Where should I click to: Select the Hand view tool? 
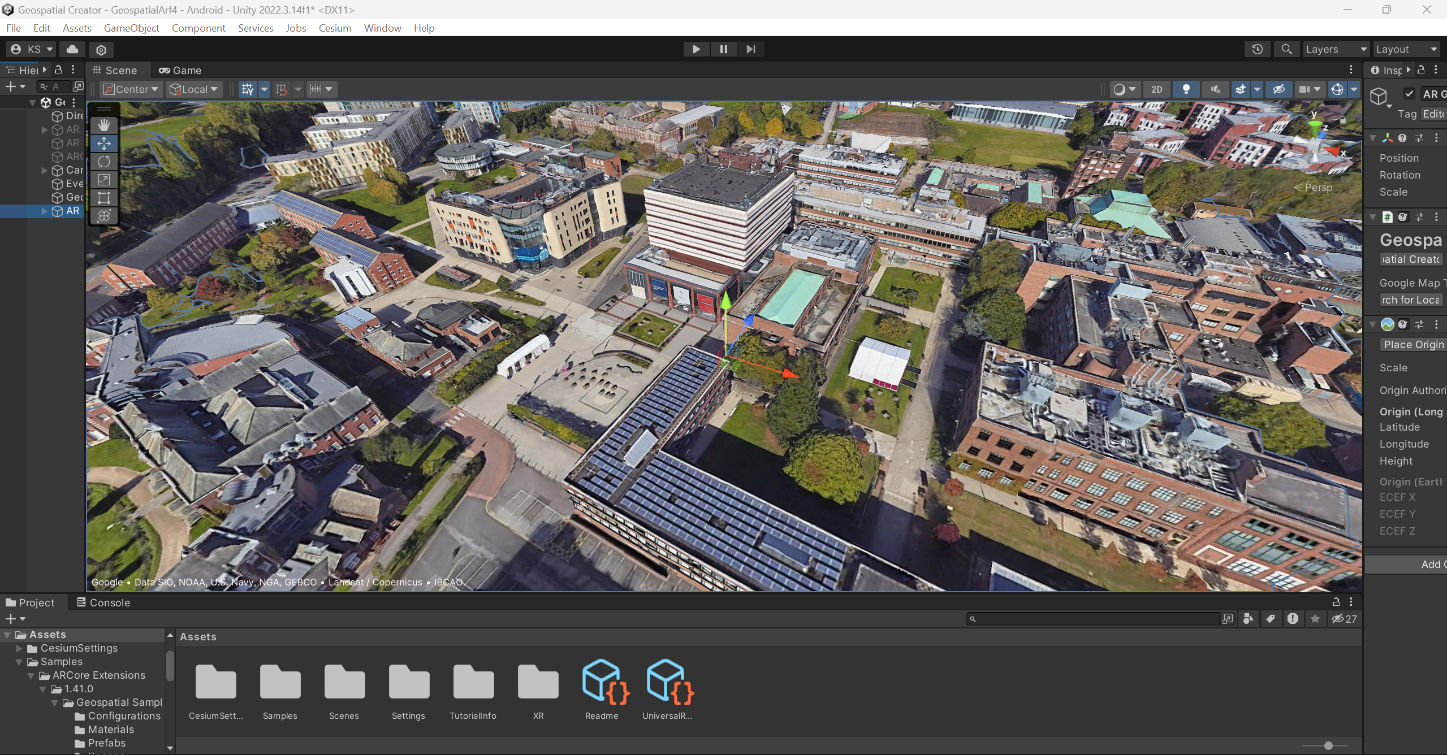tap(104, 125)
